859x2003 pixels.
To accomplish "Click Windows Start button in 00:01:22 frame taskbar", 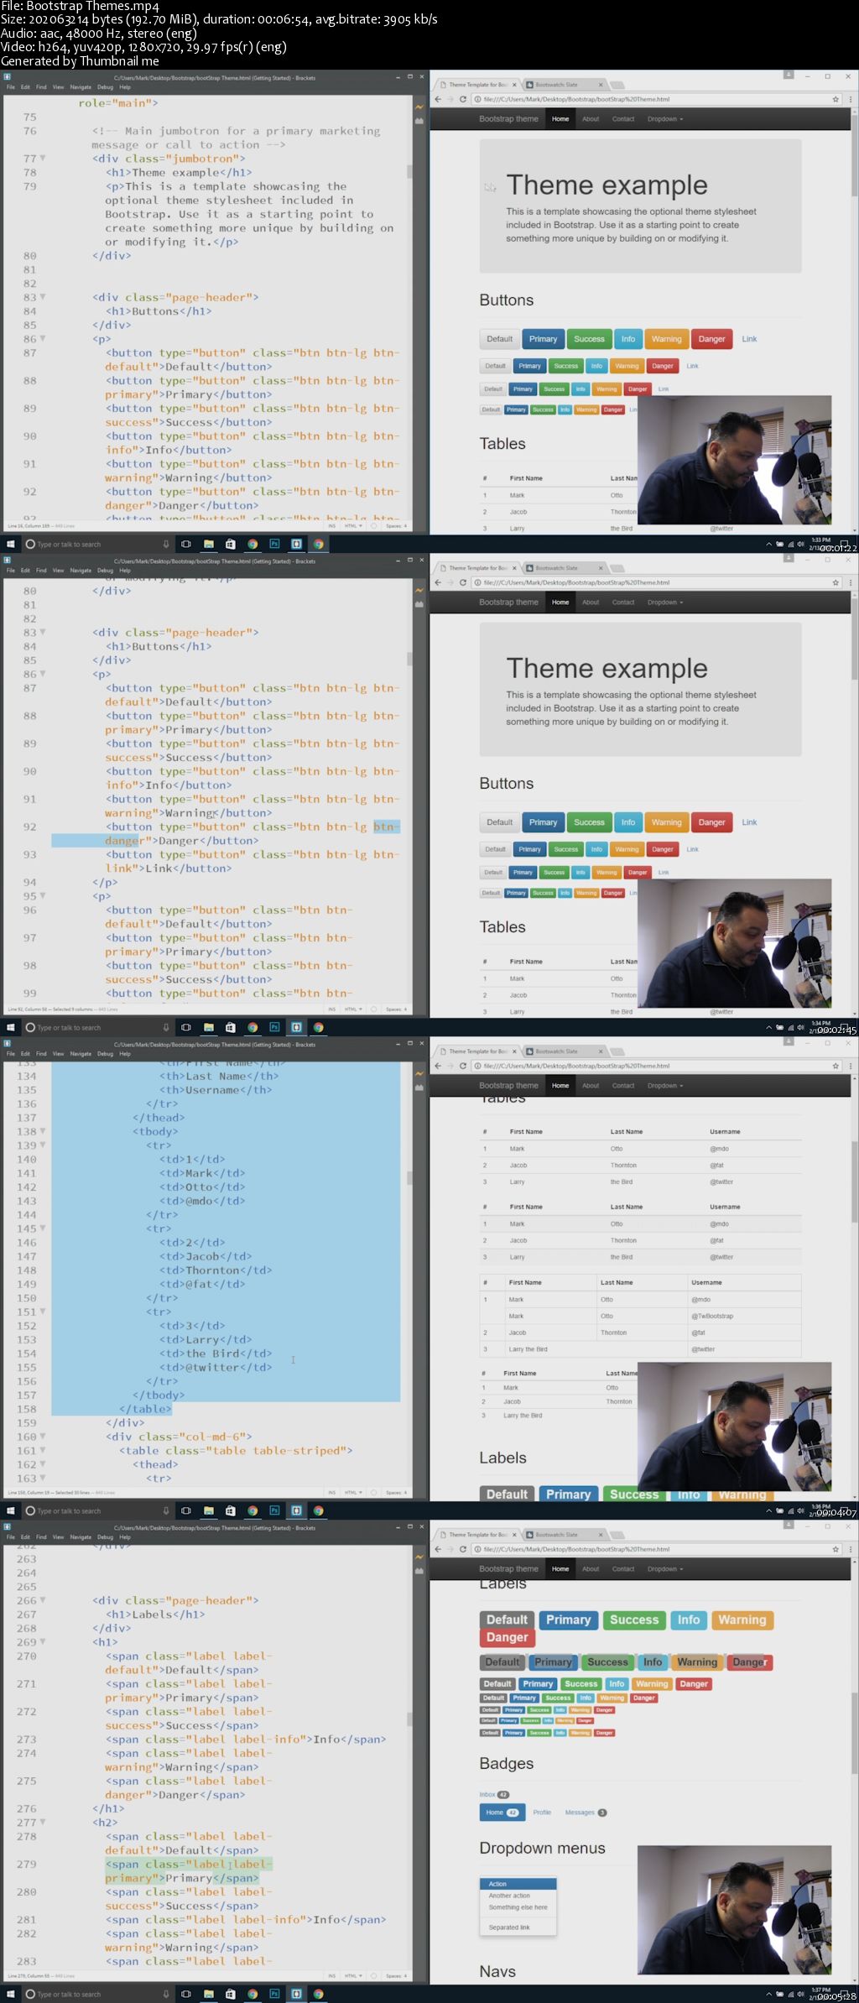I will click(11, 544).
